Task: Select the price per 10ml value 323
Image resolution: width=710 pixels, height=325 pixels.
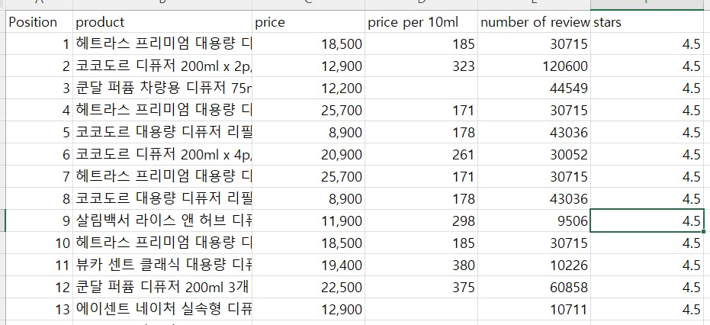Action: [x=421, y=66]
